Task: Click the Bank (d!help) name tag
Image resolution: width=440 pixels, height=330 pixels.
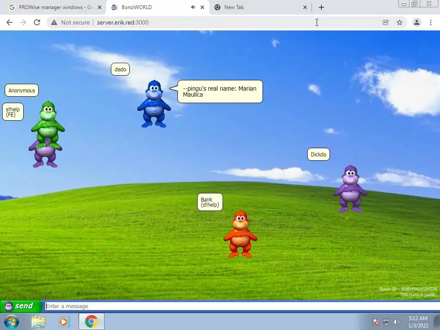Action: pos(210,202)
